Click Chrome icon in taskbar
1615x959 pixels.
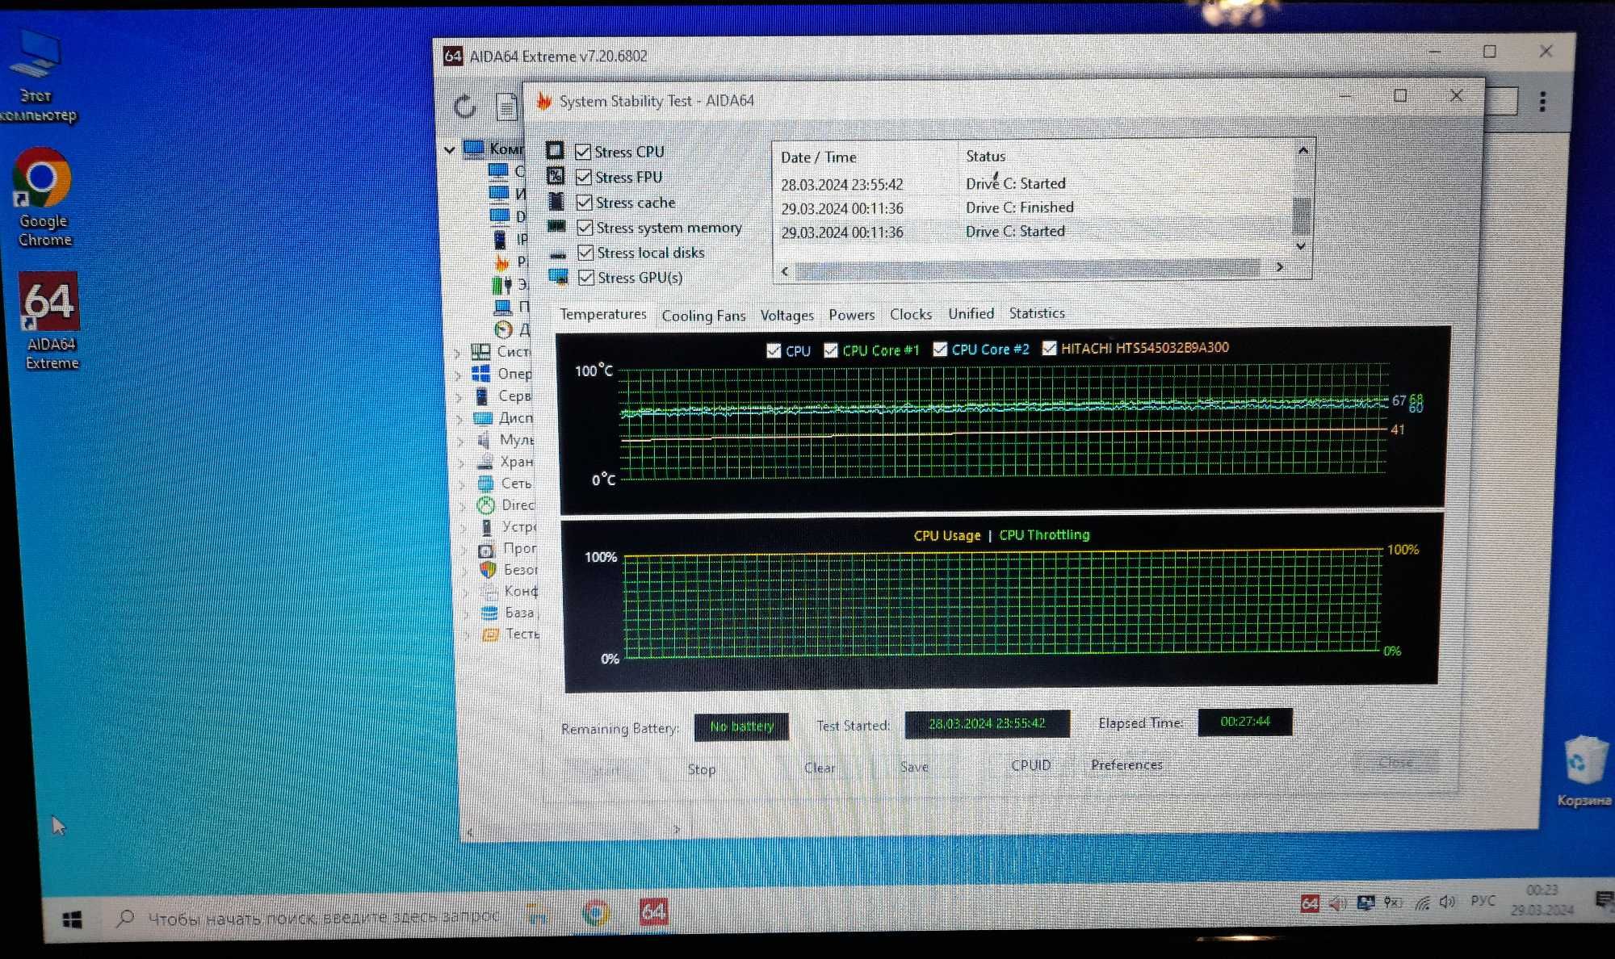click(597, 913)
